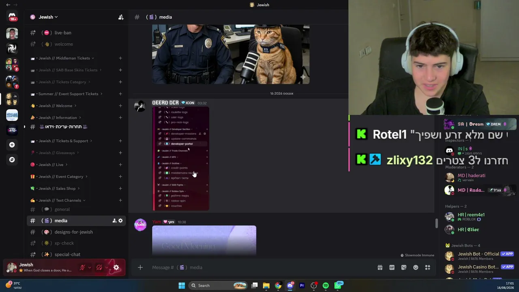
Task: Add channel to Jewish // Live category
Action: pyautogui.click(x=120, y=165)
